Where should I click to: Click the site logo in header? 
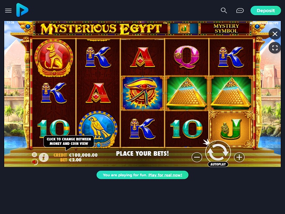22,10
